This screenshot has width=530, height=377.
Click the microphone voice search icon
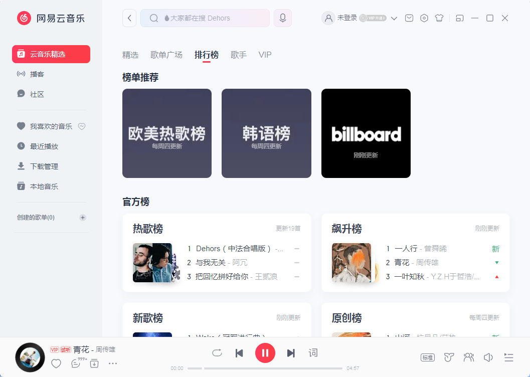pyautogui.click(x=283, y=18)
